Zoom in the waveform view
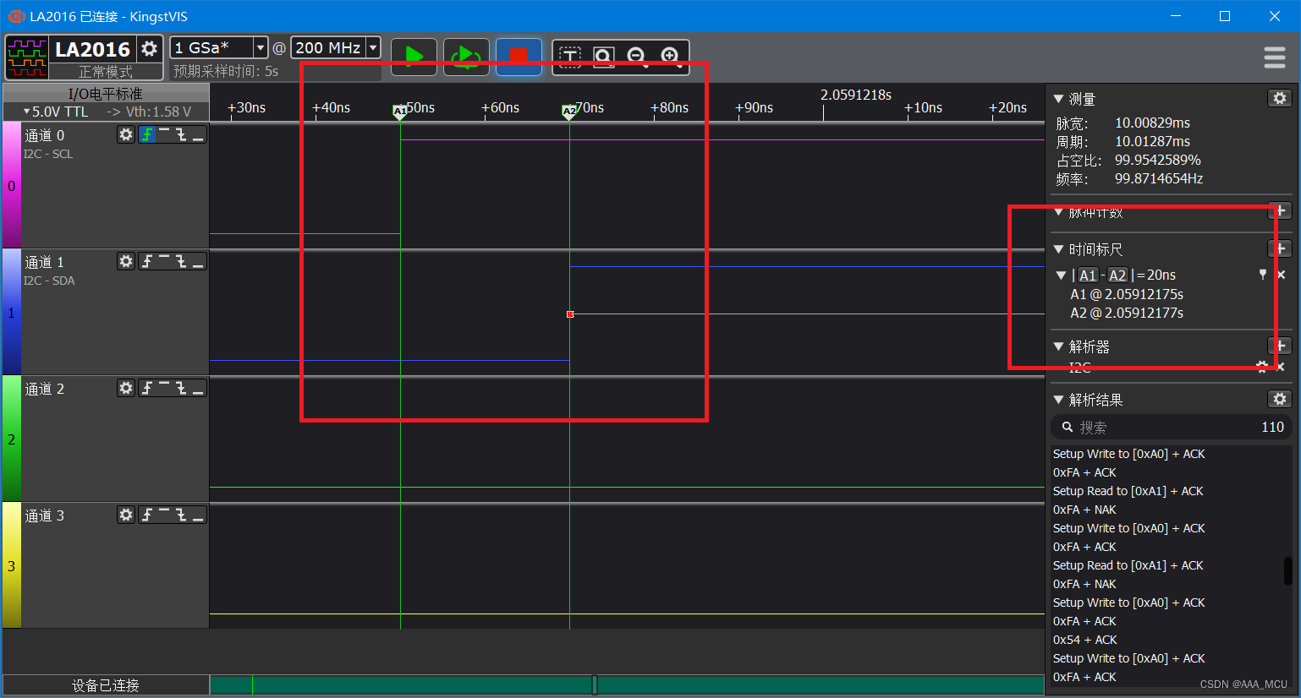The width and height of the screenshot is (1301, 698). [x=671, y=57]
